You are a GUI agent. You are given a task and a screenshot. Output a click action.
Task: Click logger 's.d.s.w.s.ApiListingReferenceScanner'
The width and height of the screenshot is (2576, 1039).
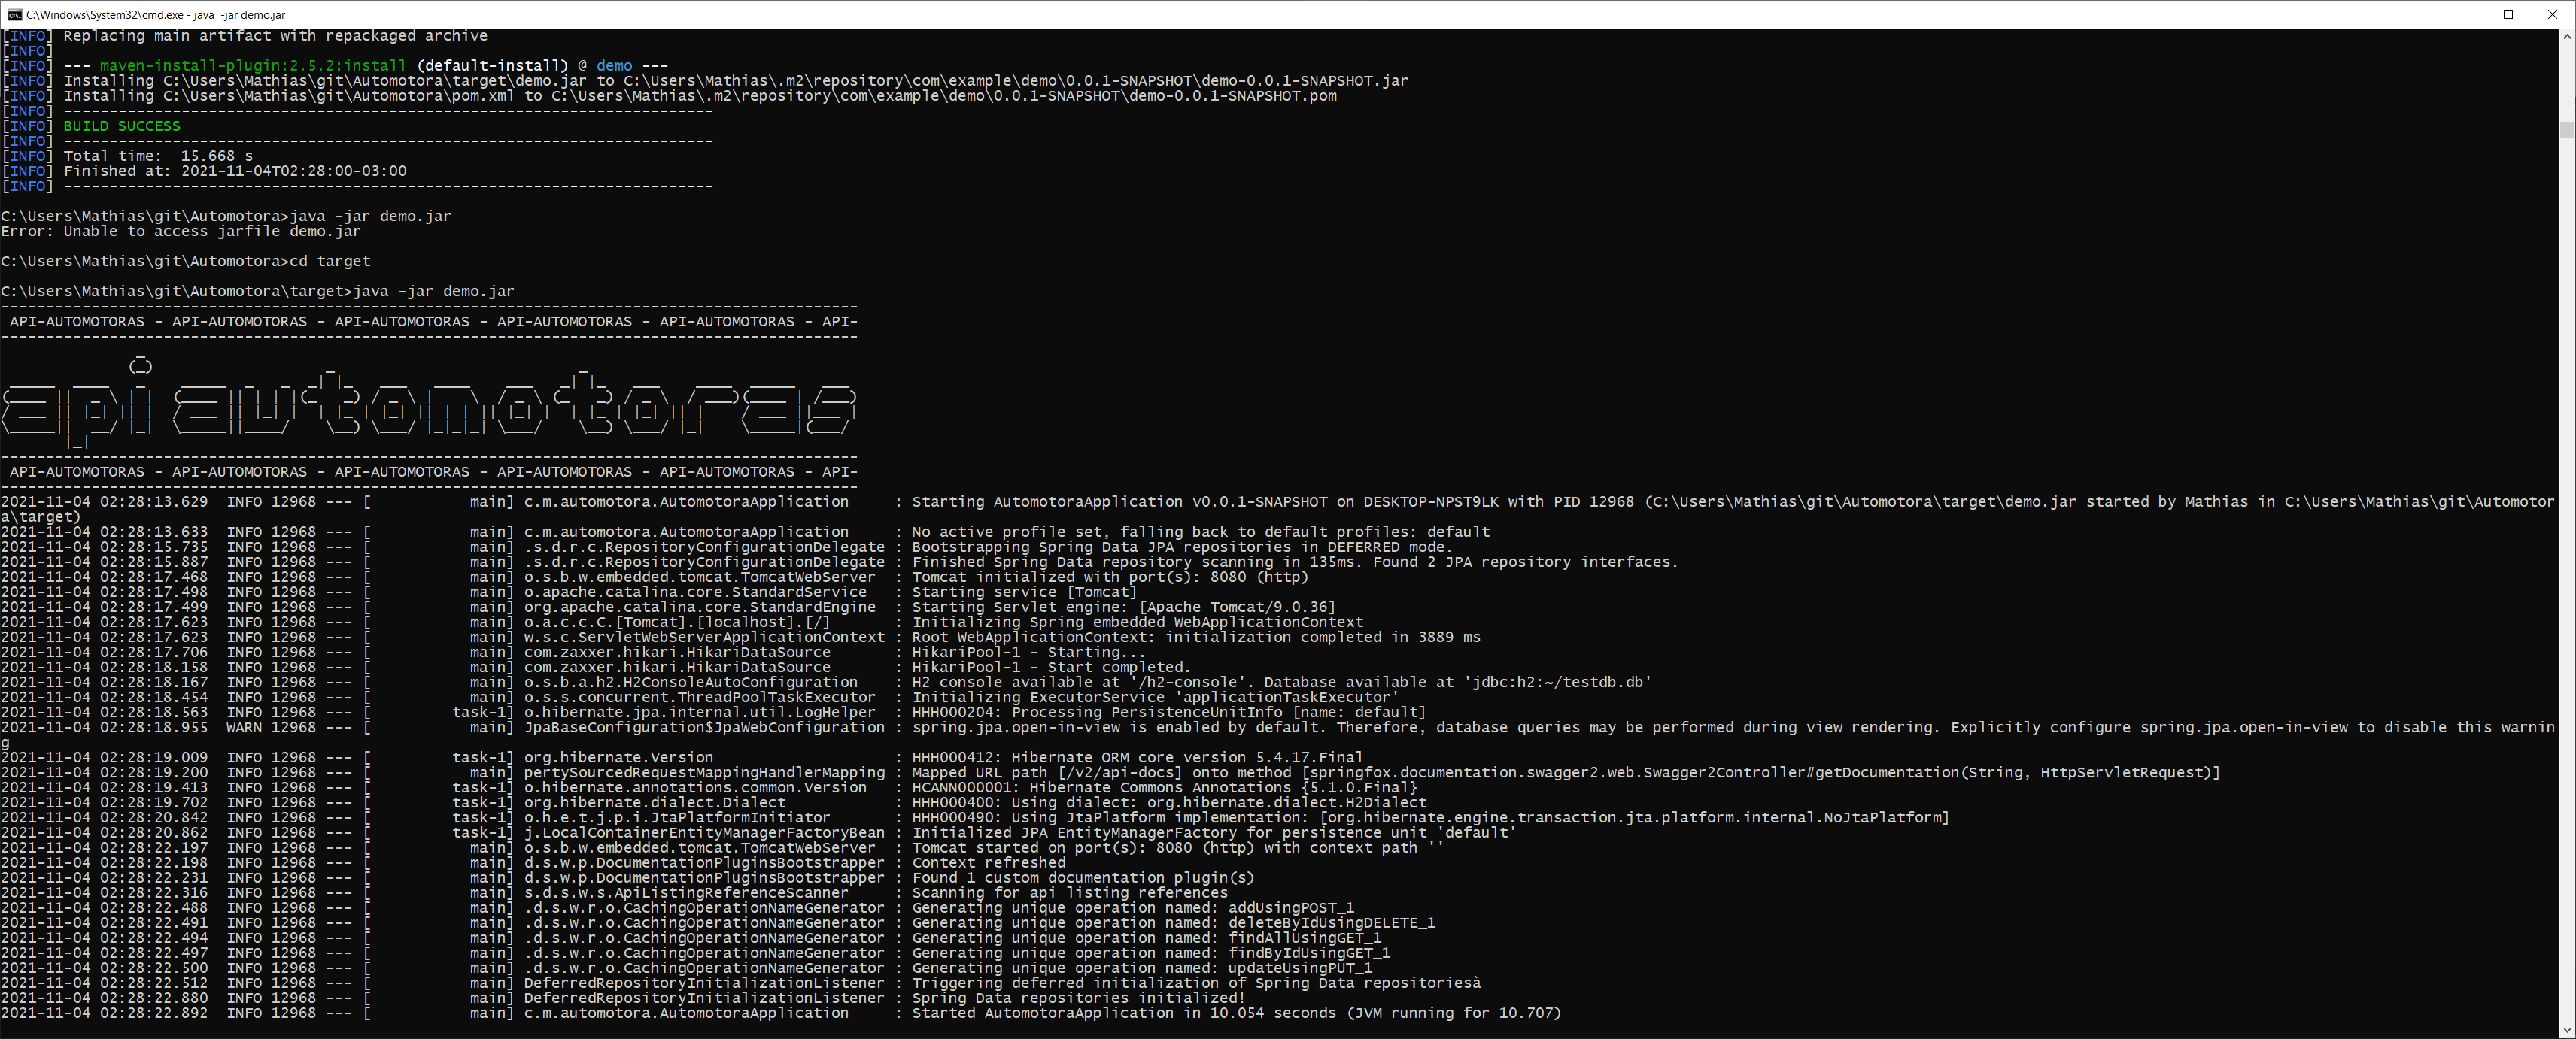[x=686, y=892]
